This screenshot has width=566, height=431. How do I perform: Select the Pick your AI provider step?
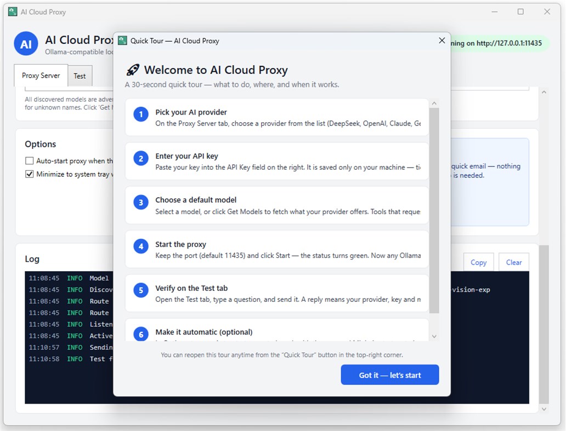(277, 117)
